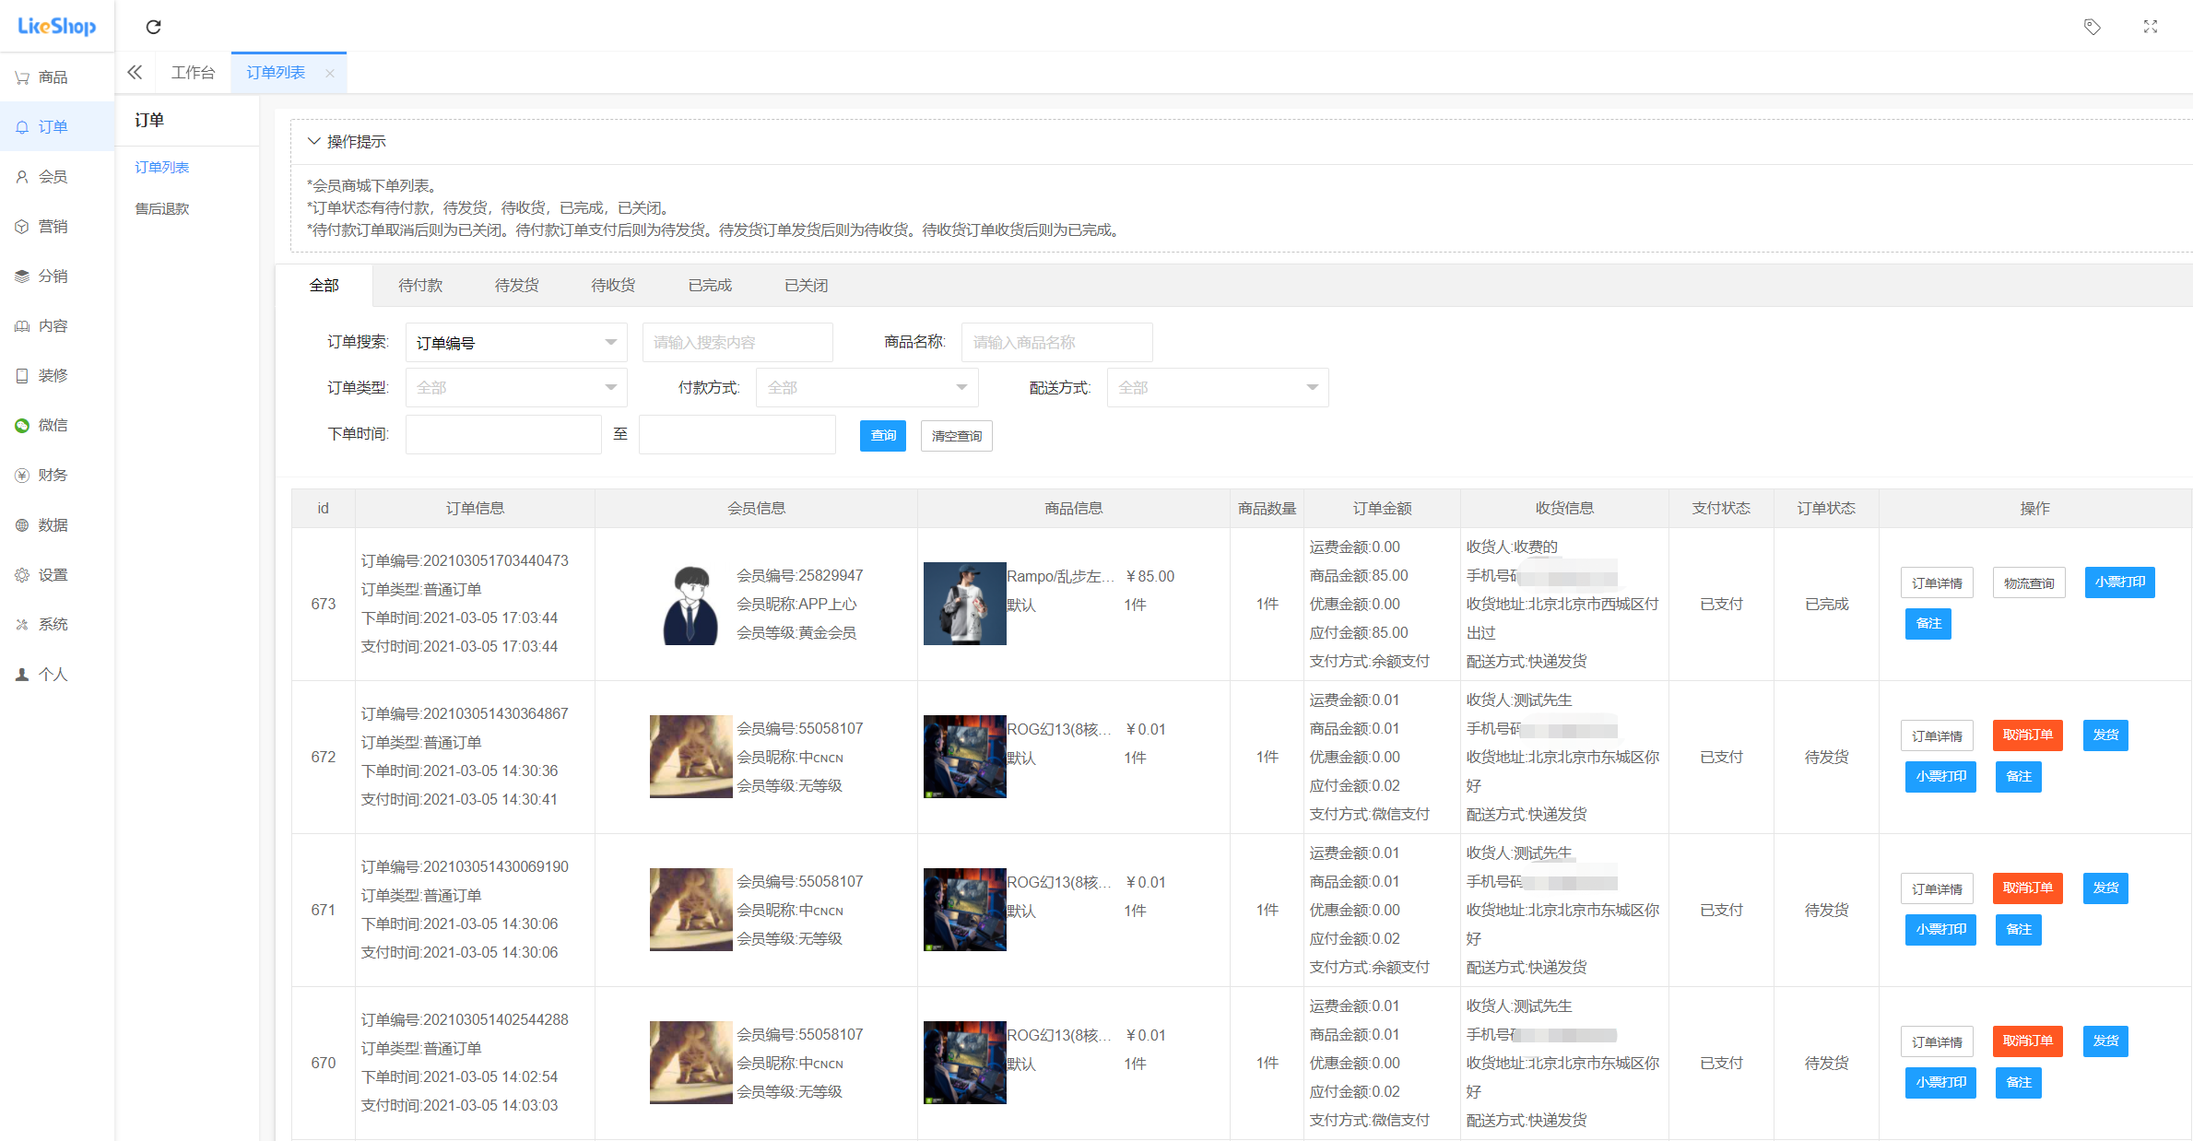2193x1141 pixels.
Task: Open 售后退款 submenu item
Action: pyautogui.click(x=162, y=208)
